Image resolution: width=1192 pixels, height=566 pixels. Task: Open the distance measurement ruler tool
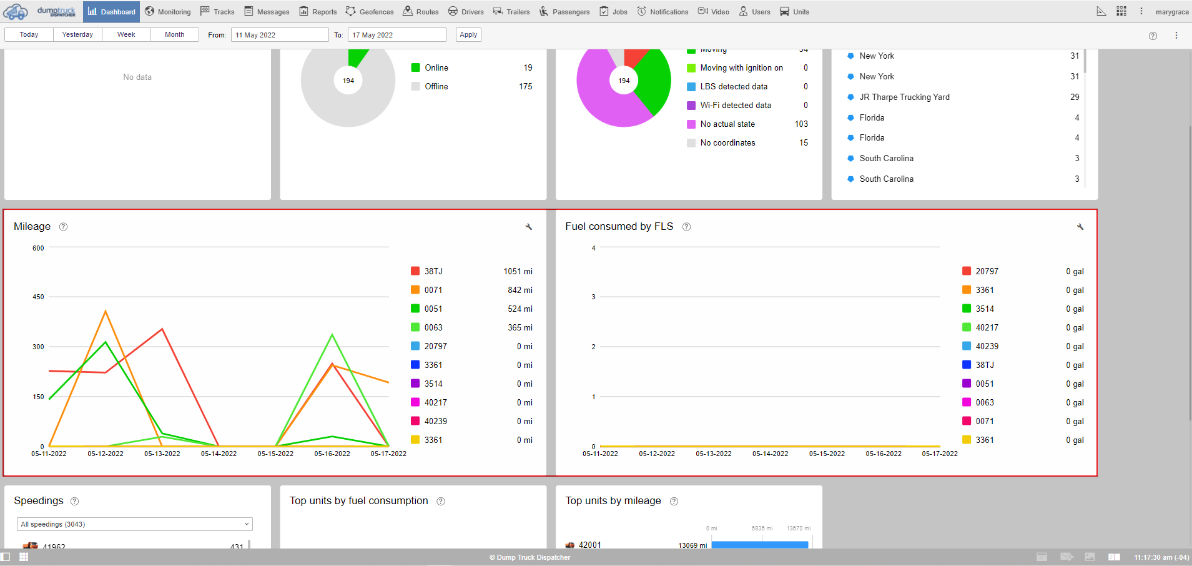[x=1101, y=11]
